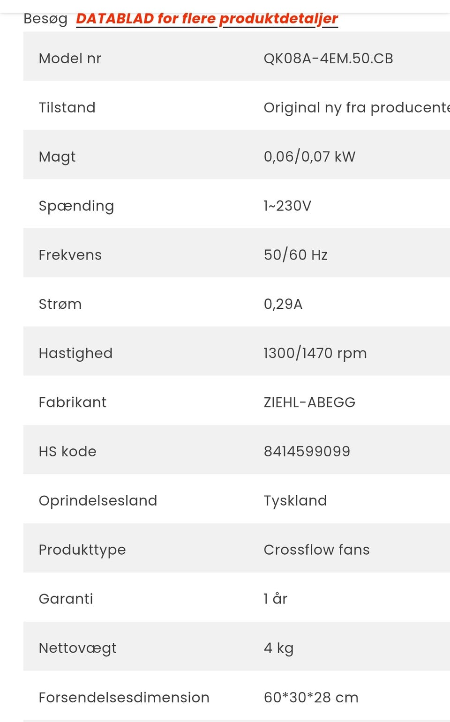Select the Oprindelsesland label
This screenshot has height=722, width=450.
[98, 500]
